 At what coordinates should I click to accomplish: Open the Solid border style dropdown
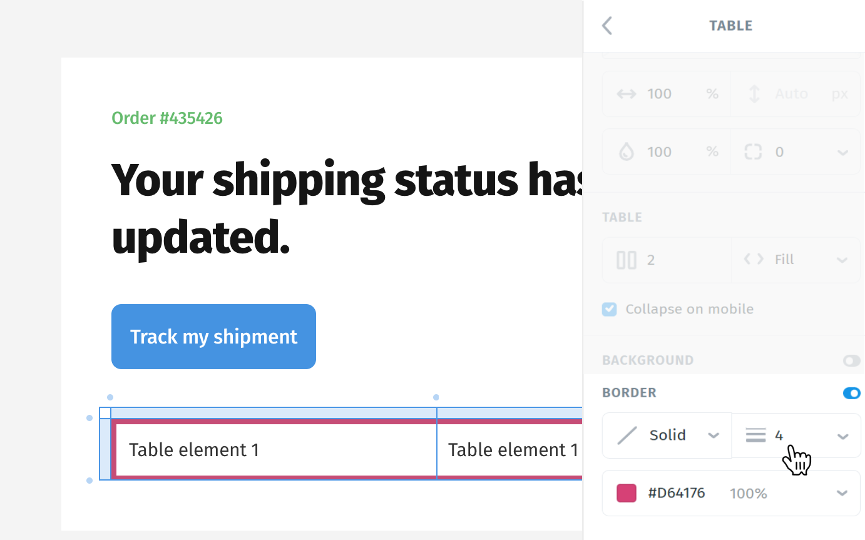(x=713, y=436)
